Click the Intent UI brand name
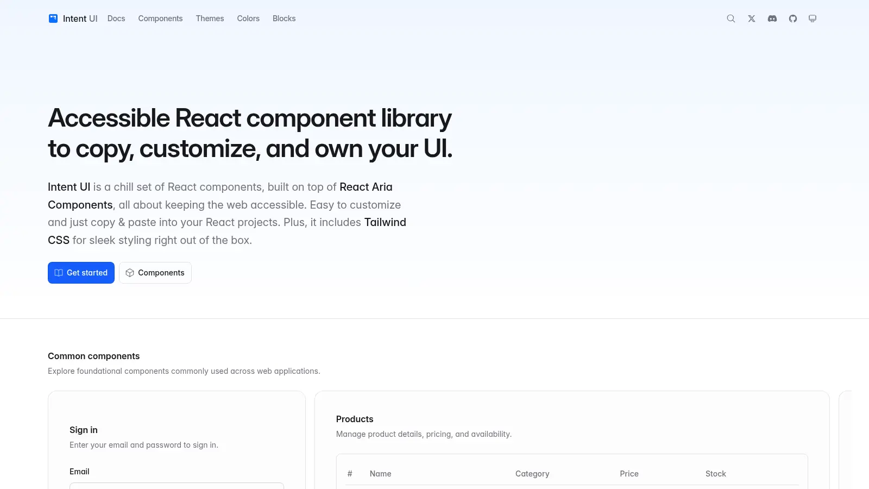Screen dimensions: 869x489 [x=80, y=18]
